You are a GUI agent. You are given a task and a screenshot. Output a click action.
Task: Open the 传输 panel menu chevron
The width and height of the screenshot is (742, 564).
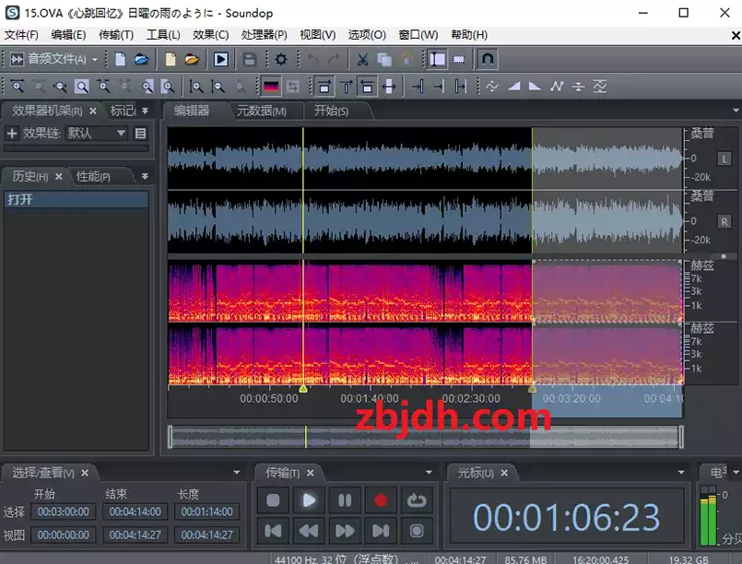coord(427,473)
